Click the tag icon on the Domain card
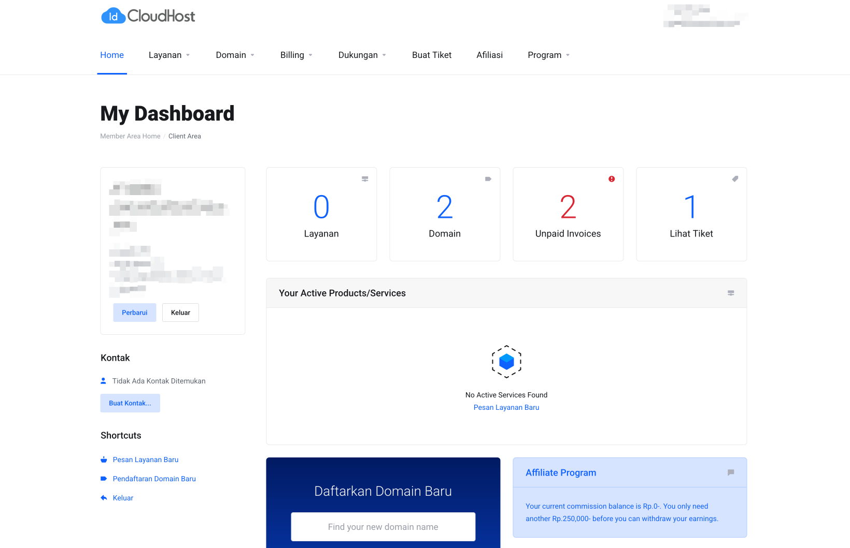 (x=488, y=179)
